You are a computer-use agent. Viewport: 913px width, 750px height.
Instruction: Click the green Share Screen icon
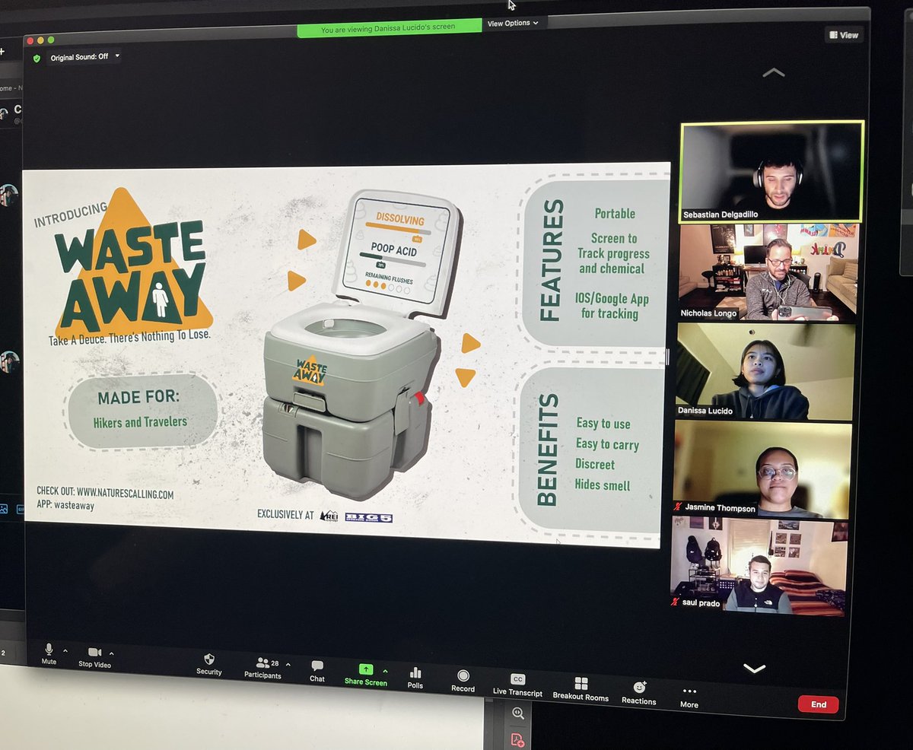366,669
